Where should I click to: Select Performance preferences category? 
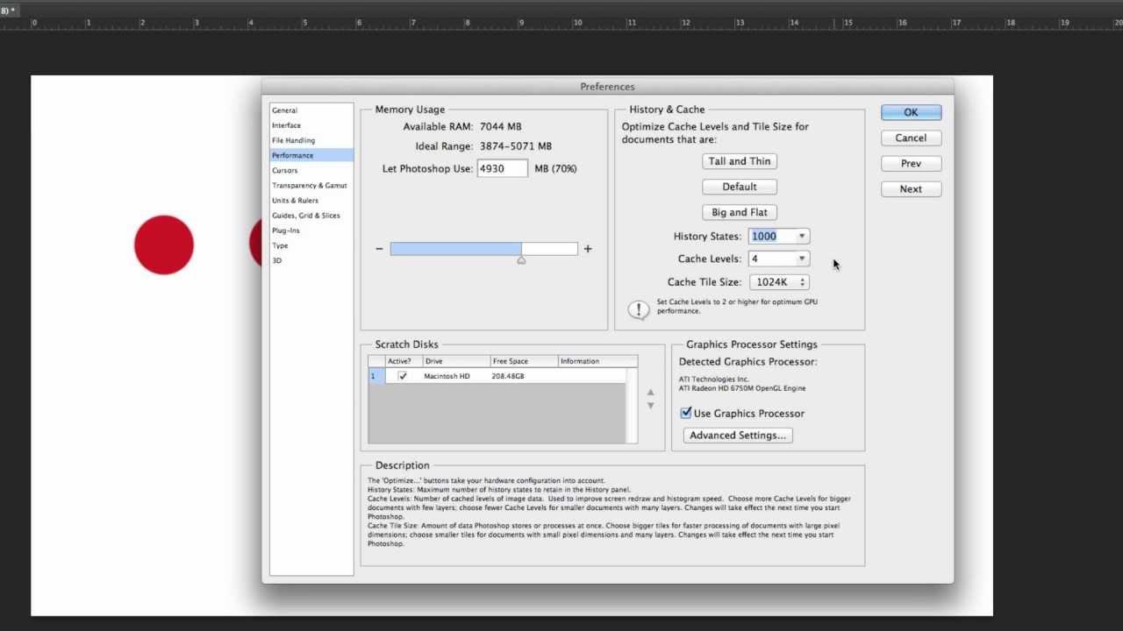point(311,155)
